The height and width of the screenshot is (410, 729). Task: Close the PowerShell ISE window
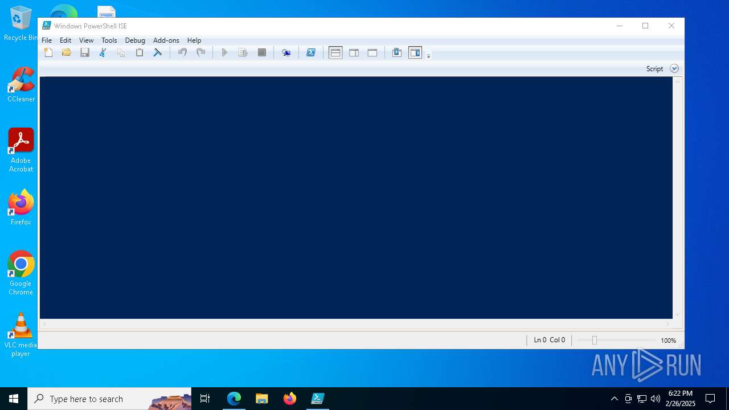(x=671, y=26)
